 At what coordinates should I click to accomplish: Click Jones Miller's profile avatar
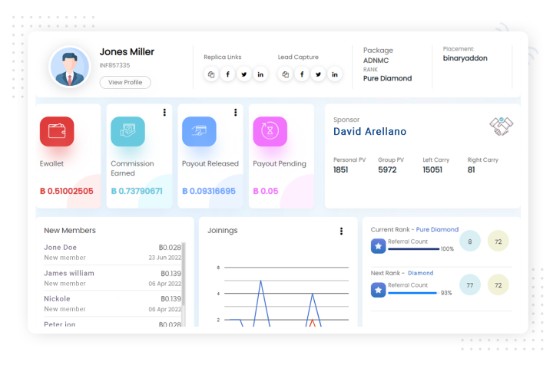click(x=70, y=67)
